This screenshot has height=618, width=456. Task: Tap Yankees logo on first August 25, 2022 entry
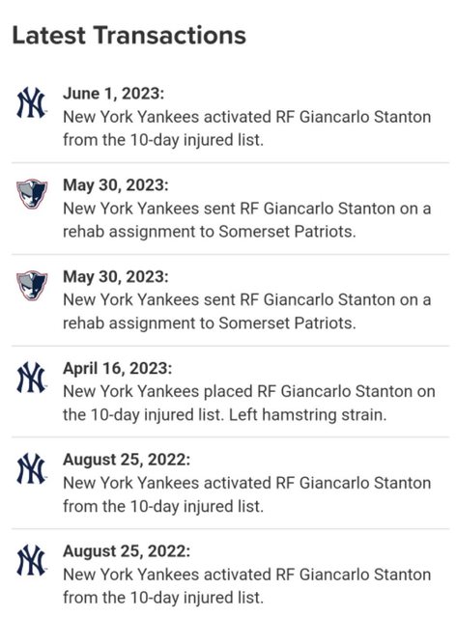pos(31,469)
